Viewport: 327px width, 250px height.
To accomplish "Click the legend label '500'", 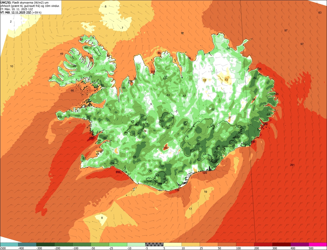I will click(x=311, y=248).
